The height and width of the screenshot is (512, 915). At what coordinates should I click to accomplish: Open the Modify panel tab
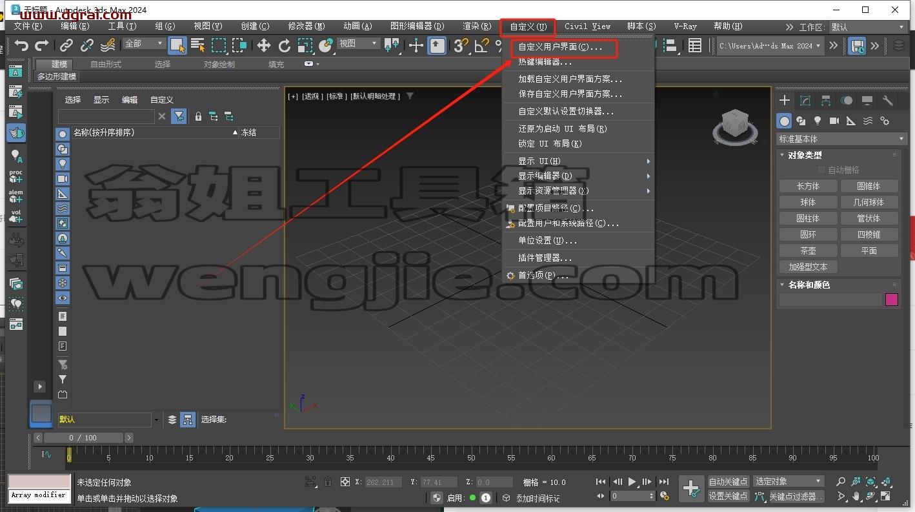coord(805,101)
